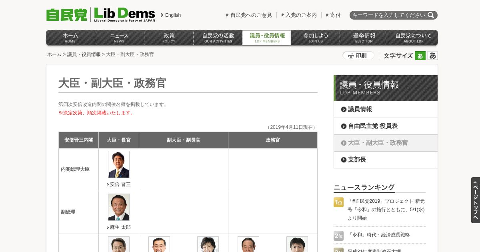Click the red notice ※決定次第、順次掲載いたします
Viewport: 480px width, 252px height.
96,113
